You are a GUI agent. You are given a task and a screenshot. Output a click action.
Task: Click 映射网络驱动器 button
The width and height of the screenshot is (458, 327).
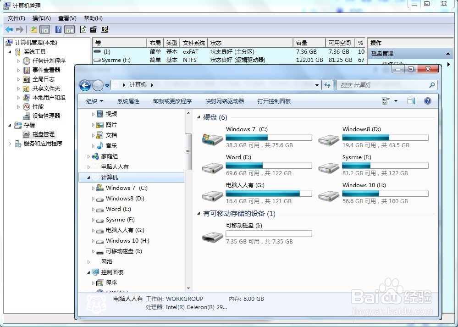(225, 101)
